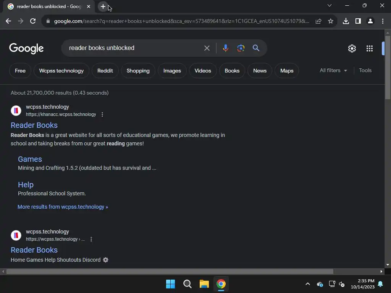Share this page from address bar
Image resolution: width=391 pixels, height=293 pixels.
click(318, 21)
